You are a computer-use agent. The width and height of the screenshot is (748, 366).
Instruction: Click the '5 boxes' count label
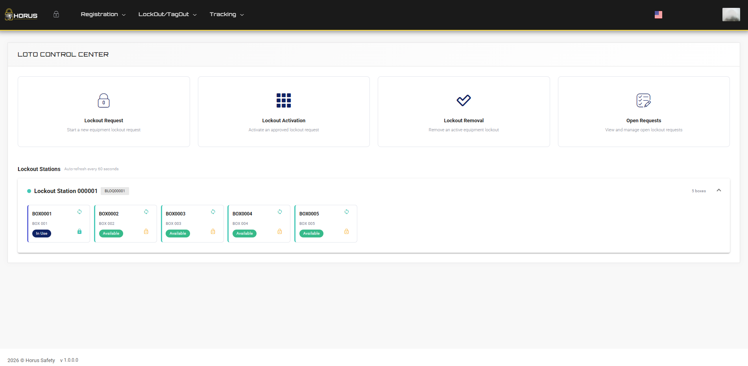click(x=699, y=191)
